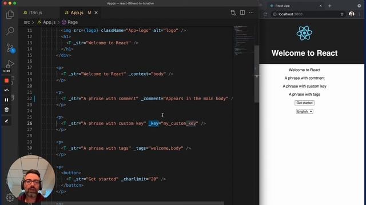The height and width of the screenshot is (205, 366).
Task: Reload the localhost page
Action: click(x=265, y=14)
